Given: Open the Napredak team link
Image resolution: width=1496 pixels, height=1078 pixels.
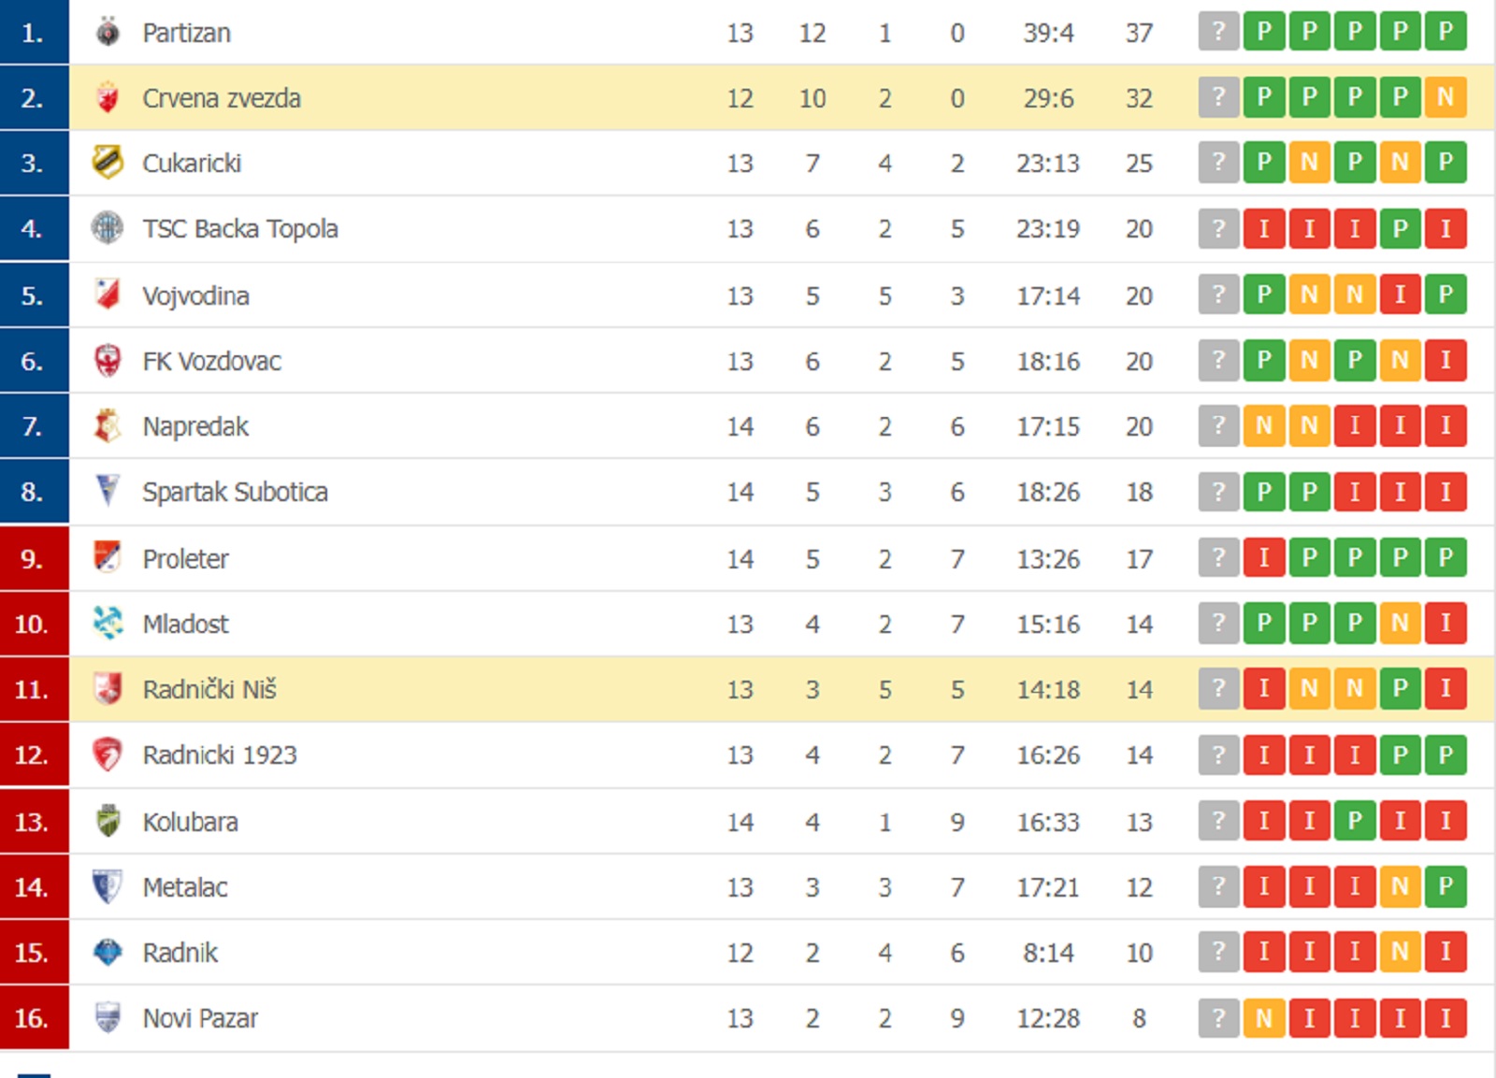Looking at the screenshot, I should (x=195, y=427).
